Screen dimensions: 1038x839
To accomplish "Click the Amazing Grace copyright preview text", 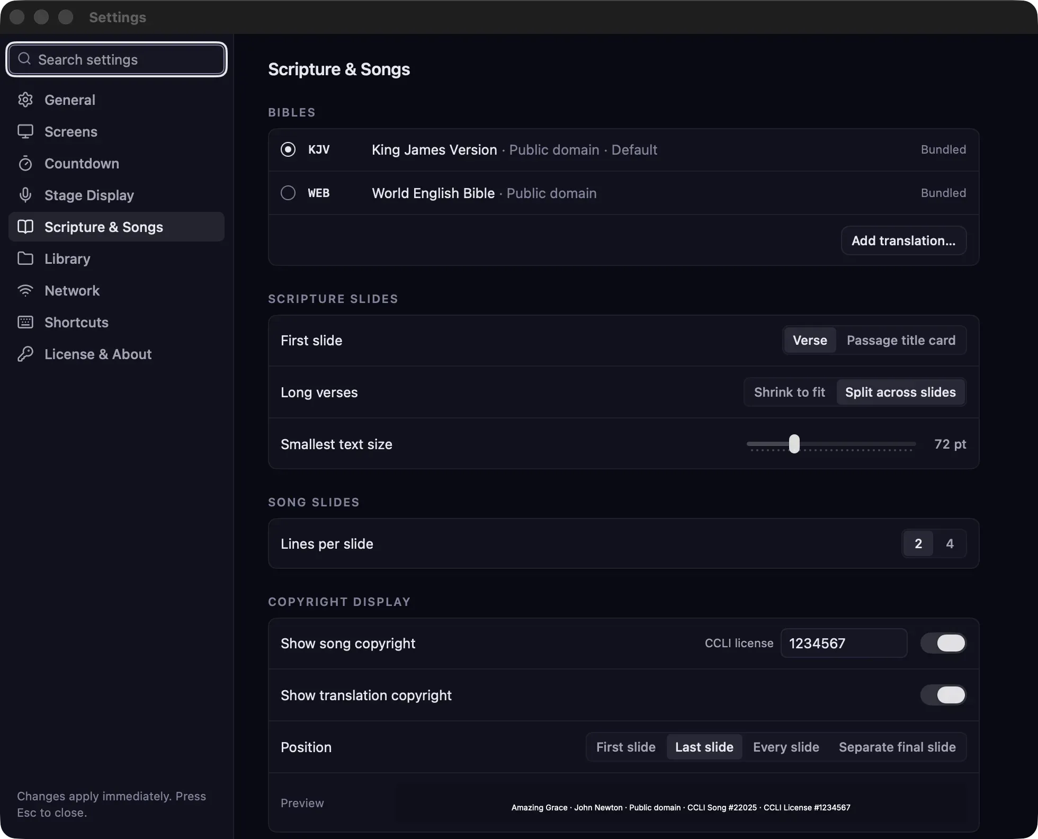I will (x=681, y=807).
